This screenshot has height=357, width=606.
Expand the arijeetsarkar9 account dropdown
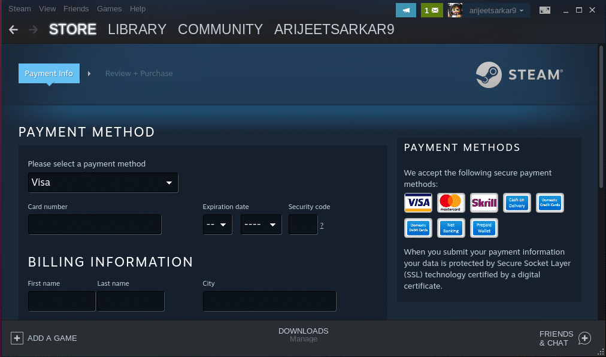496,10
